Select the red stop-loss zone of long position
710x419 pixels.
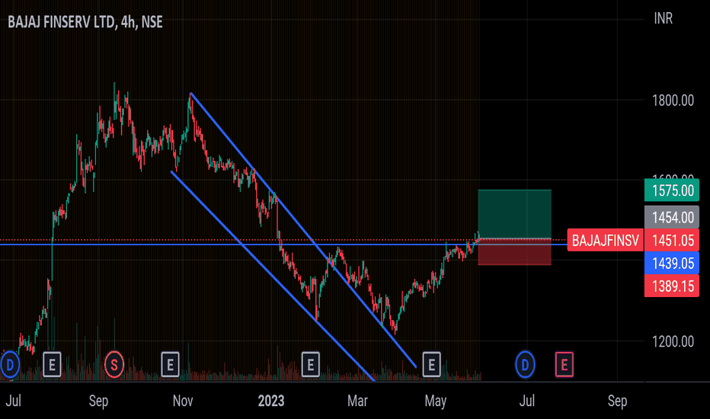[514, 251]
